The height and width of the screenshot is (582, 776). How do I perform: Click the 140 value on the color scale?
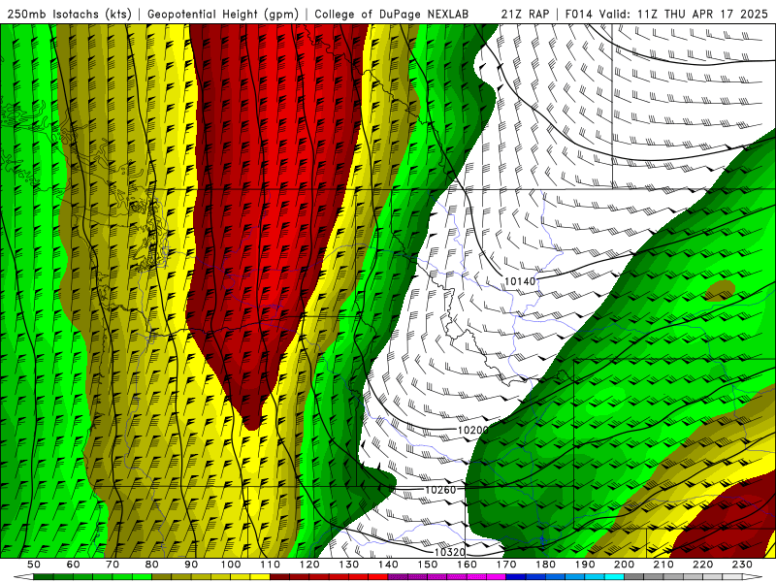tap(388, 565)
